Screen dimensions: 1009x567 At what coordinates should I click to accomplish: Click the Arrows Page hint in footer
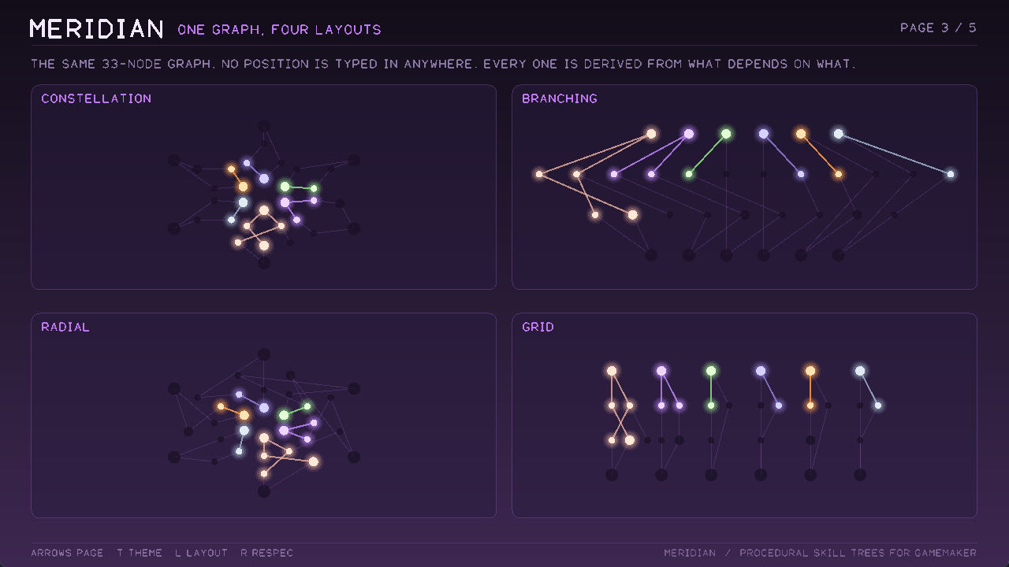pos(67,553)
